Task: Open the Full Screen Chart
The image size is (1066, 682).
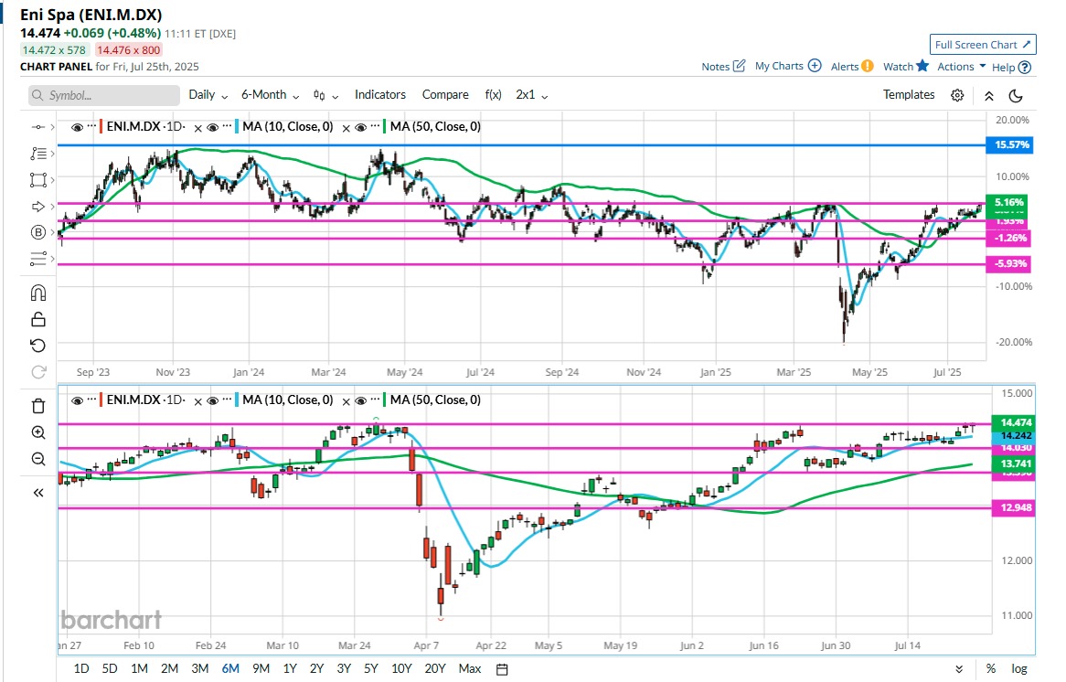Action: 983,45
